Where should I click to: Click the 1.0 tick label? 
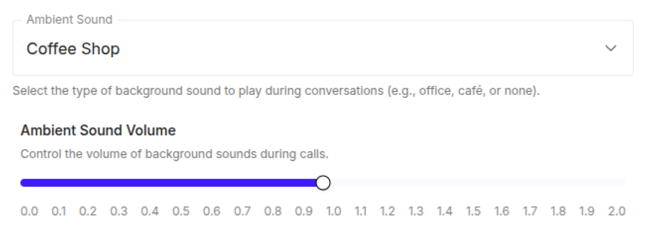334,211
